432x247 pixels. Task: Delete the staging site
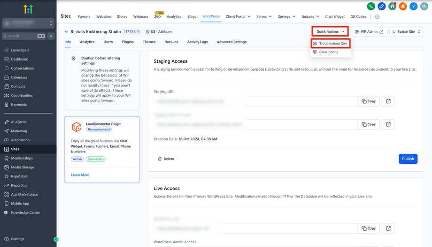coord(166,159)
